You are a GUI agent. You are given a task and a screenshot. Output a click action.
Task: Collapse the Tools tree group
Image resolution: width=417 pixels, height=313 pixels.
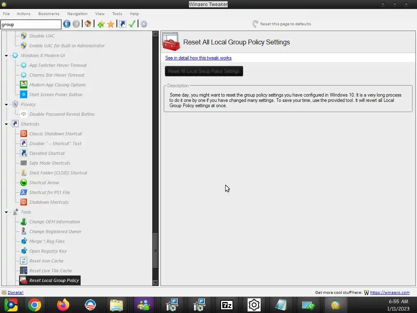(x=7, y=212)
